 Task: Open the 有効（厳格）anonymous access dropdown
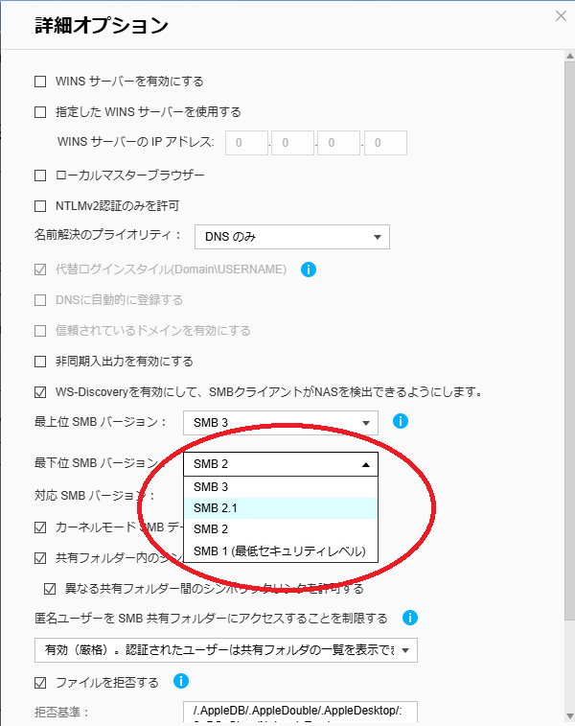point(226,650)
